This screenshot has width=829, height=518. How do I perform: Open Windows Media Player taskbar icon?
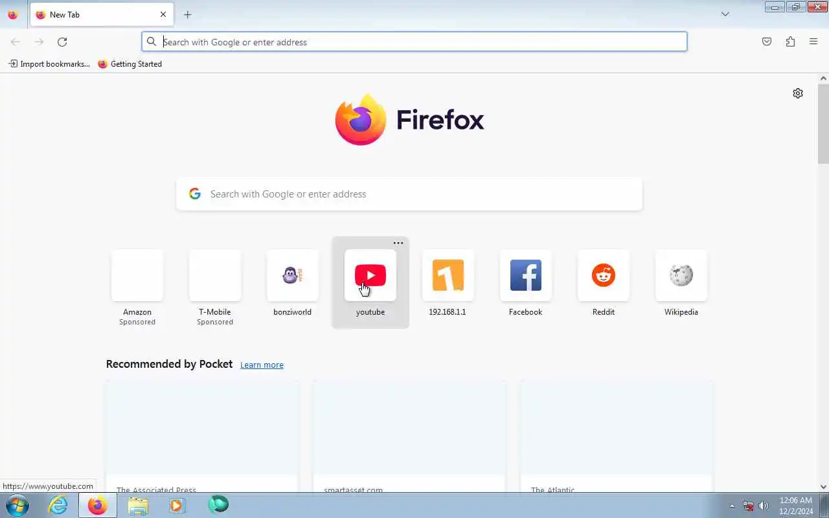coord(177,505)
